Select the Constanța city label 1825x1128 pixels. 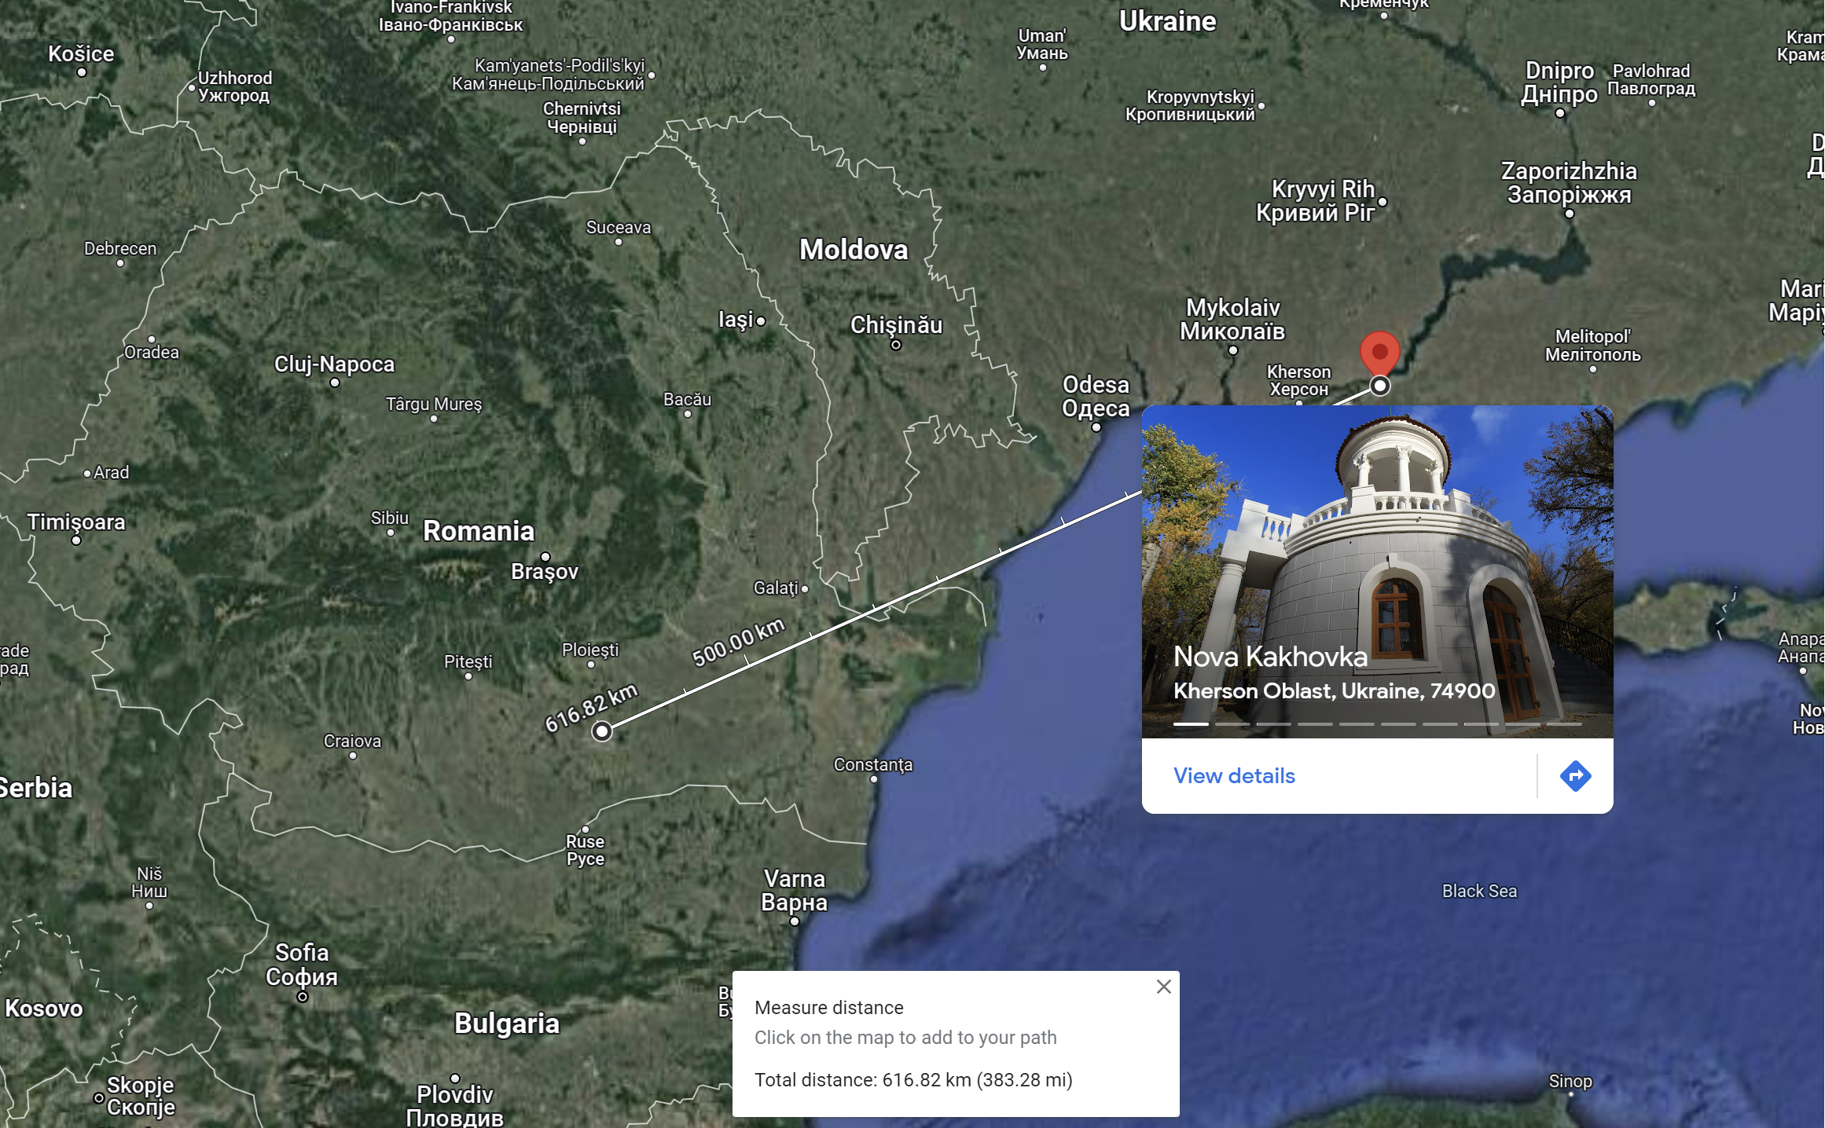(x=873, y=764)
